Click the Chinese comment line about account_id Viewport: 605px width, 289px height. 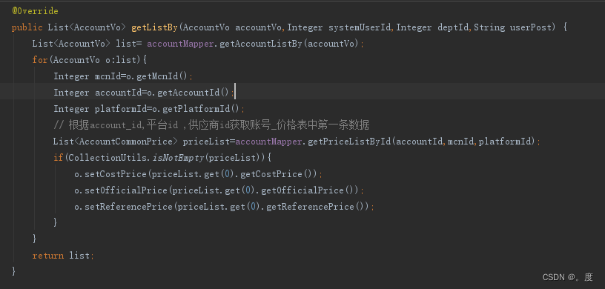[211, 125]
